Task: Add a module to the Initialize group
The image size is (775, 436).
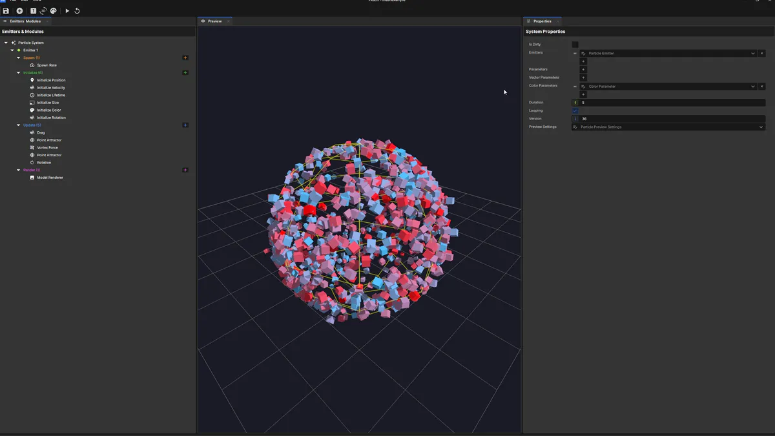Action: click(x=185, y=72)
